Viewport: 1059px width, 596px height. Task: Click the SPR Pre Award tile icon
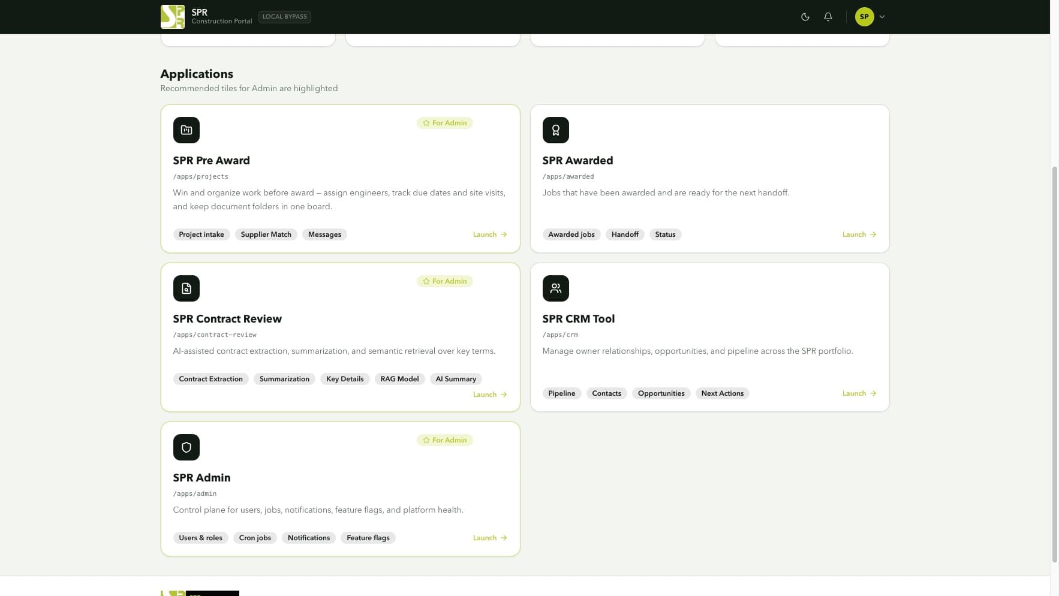click(186, 130)
